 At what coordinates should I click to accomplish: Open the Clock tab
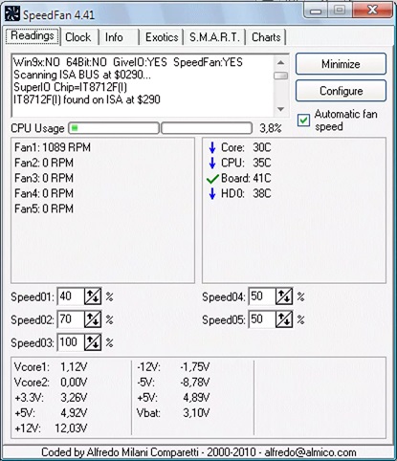tap(78, 37)
